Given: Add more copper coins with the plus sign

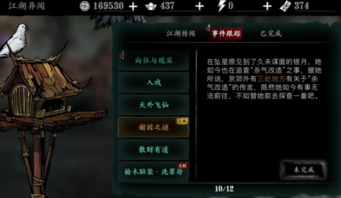Looking at the screenshot, I should coord(133,7).
